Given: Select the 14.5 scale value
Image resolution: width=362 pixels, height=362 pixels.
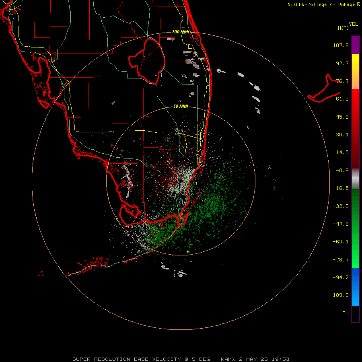Looking at the screenshot, I should click(x=342, y=152).
